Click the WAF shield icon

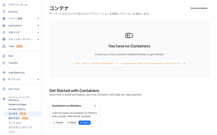pyautogui.click(x=4, y=56)
